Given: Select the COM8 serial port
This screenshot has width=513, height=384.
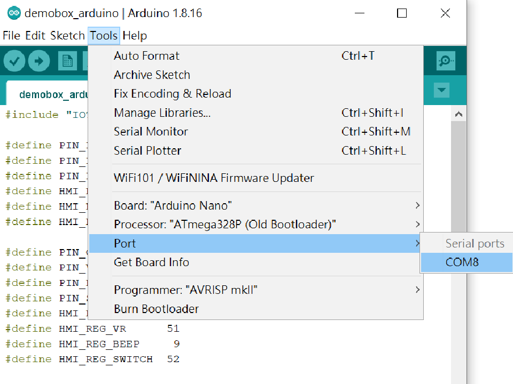Looking at the screenshot, I should 462,262.
